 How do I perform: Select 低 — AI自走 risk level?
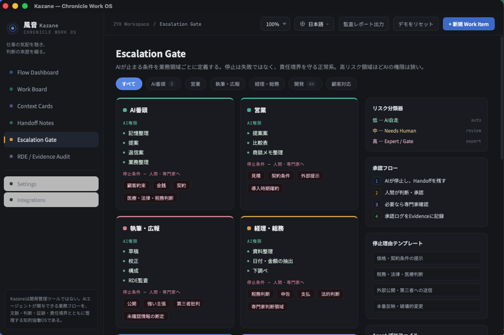pos(426,120)
